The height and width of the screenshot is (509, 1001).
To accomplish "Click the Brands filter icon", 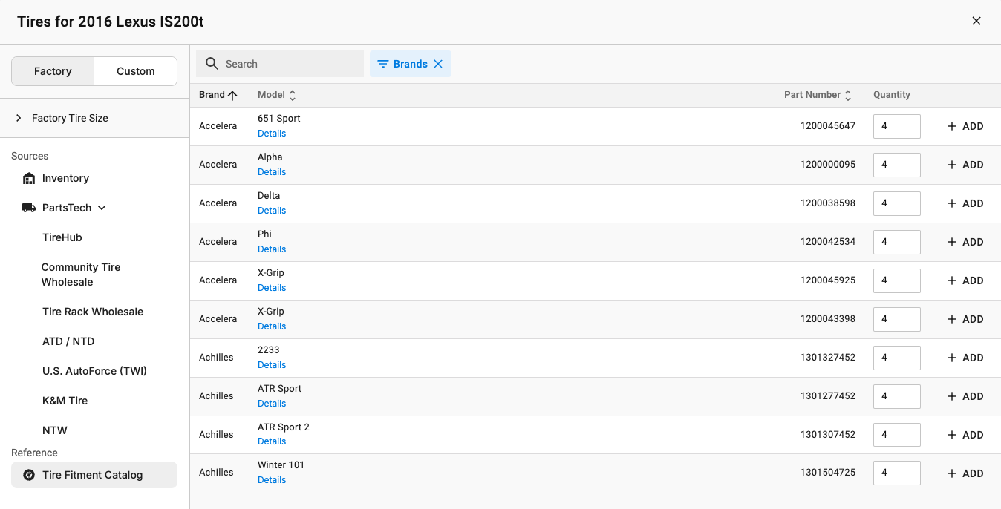I will click(383, 64).
